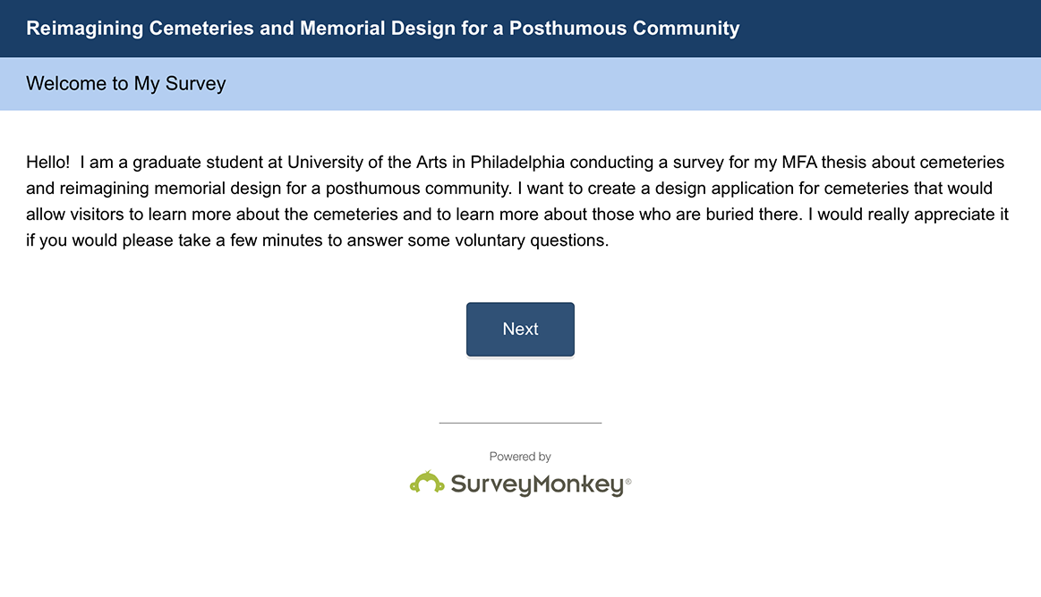Click the horizontal divider line above footer
The width and height of the screenshot is (1041, 597).
point(520,423)
